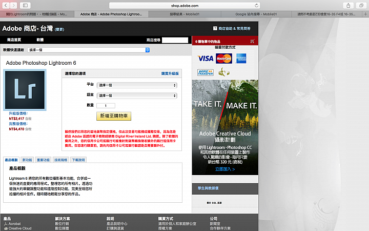Click the Acrobat footer link
The width and height of the screenshot is (369, 231).
(14, 224)
